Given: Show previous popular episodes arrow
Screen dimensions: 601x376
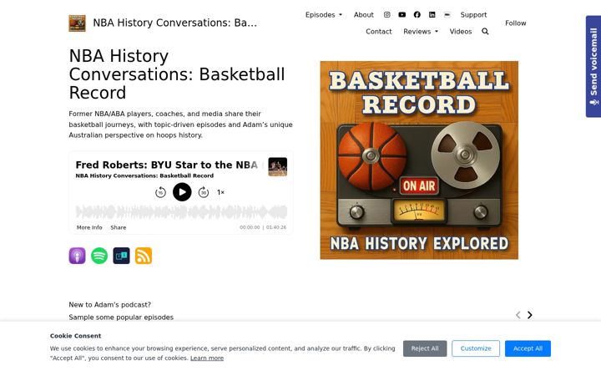Looking at the screenshot, I should 518,315.
